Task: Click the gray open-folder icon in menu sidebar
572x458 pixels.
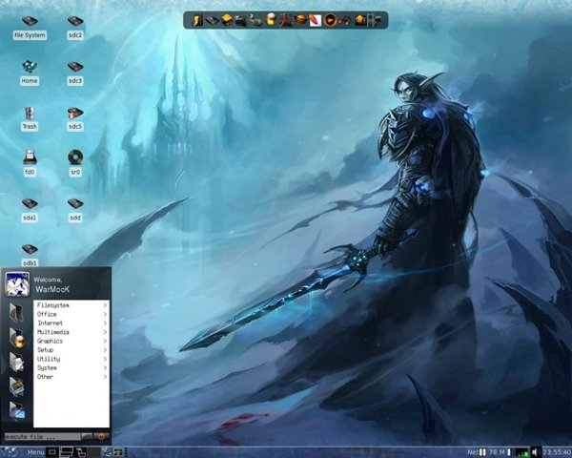Action: click(16, 313)
